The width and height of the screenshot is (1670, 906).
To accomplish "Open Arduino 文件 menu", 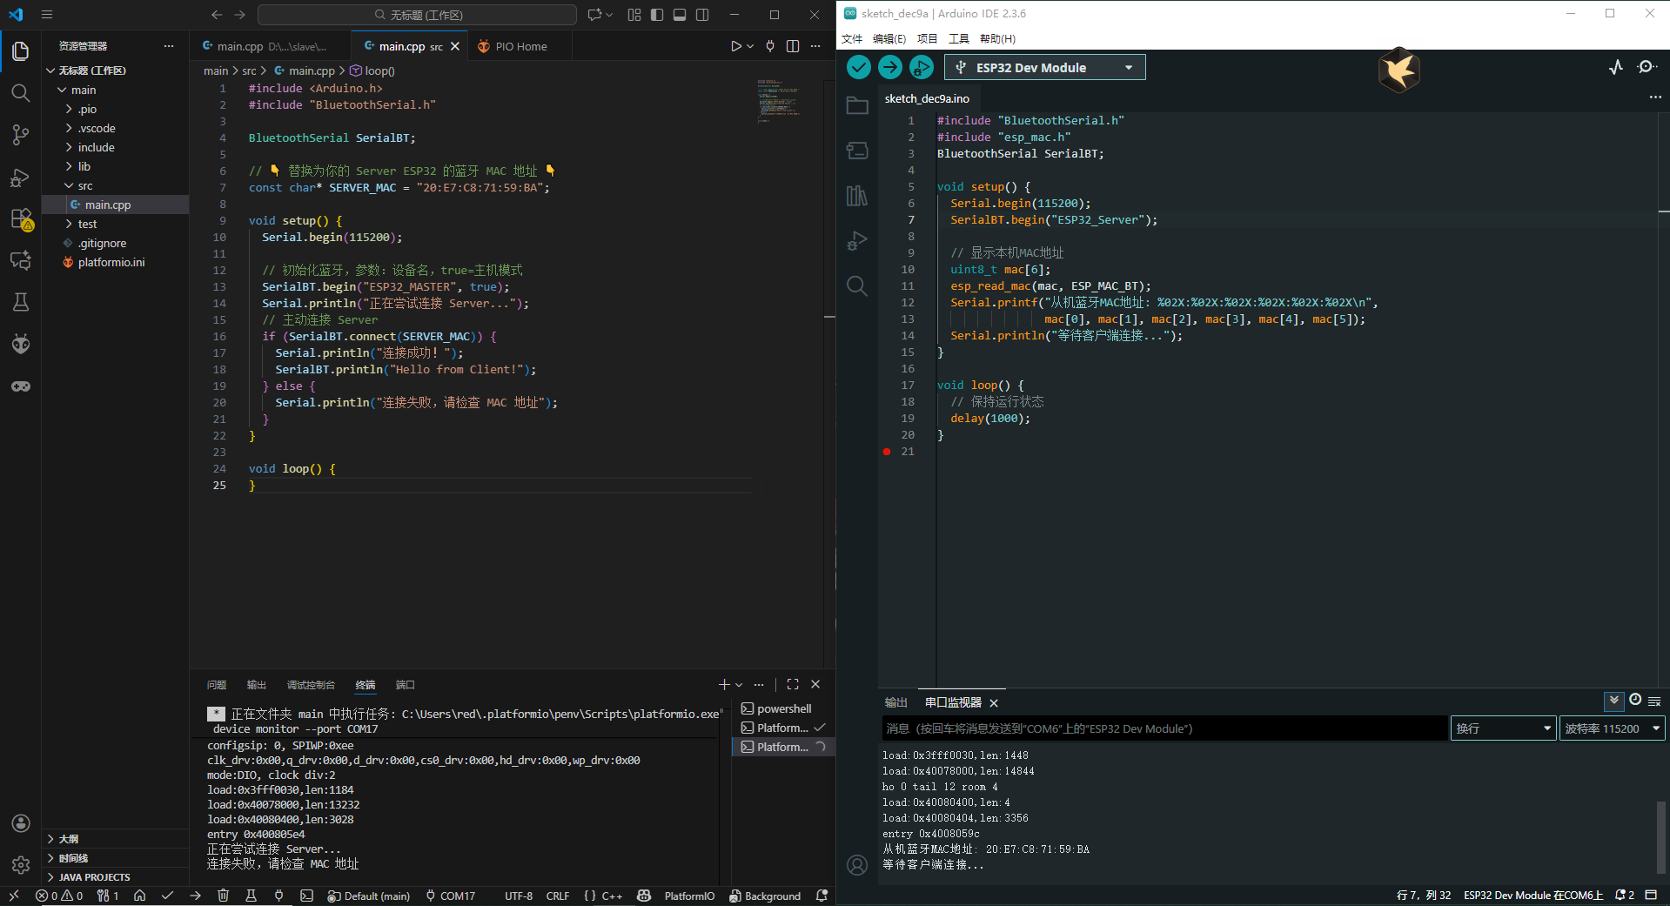I will pyautogui.click(x=852, y=38).
